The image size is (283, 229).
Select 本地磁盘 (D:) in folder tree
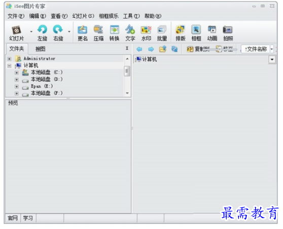[47, 79]
